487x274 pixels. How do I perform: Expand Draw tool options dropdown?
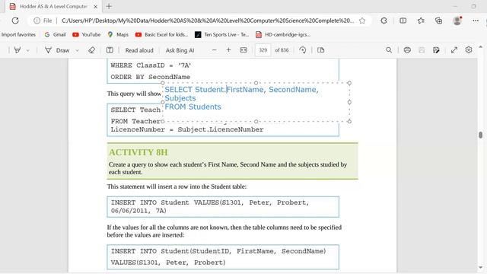77,50
